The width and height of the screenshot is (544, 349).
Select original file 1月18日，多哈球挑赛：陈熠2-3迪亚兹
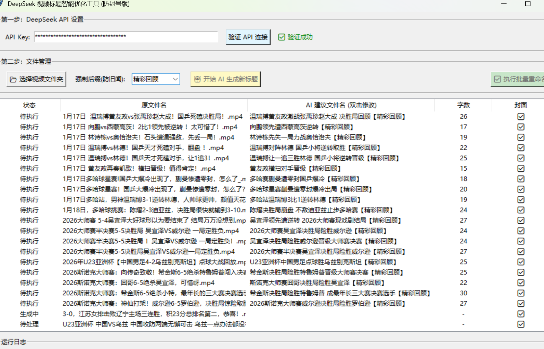pos(154,210)
